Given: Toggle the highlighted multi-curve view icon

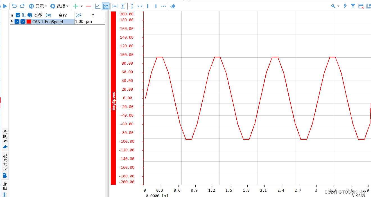Looking at the screenshot, I should click(x=106, y=6).
